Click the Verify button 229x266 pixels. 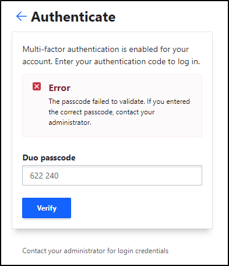(47, 208)
